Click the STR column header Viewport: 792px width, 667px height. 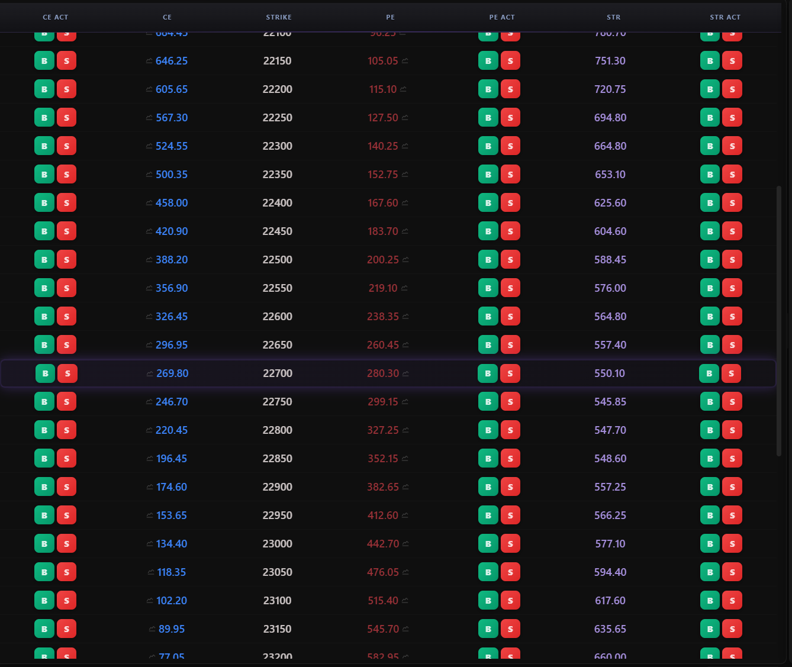pyautogui.click(x=614, y=17)
